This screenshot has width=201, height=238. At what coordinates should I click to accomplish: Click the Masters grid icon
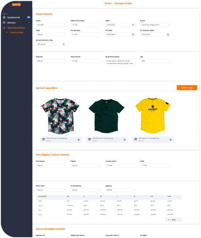pos(4,23)
